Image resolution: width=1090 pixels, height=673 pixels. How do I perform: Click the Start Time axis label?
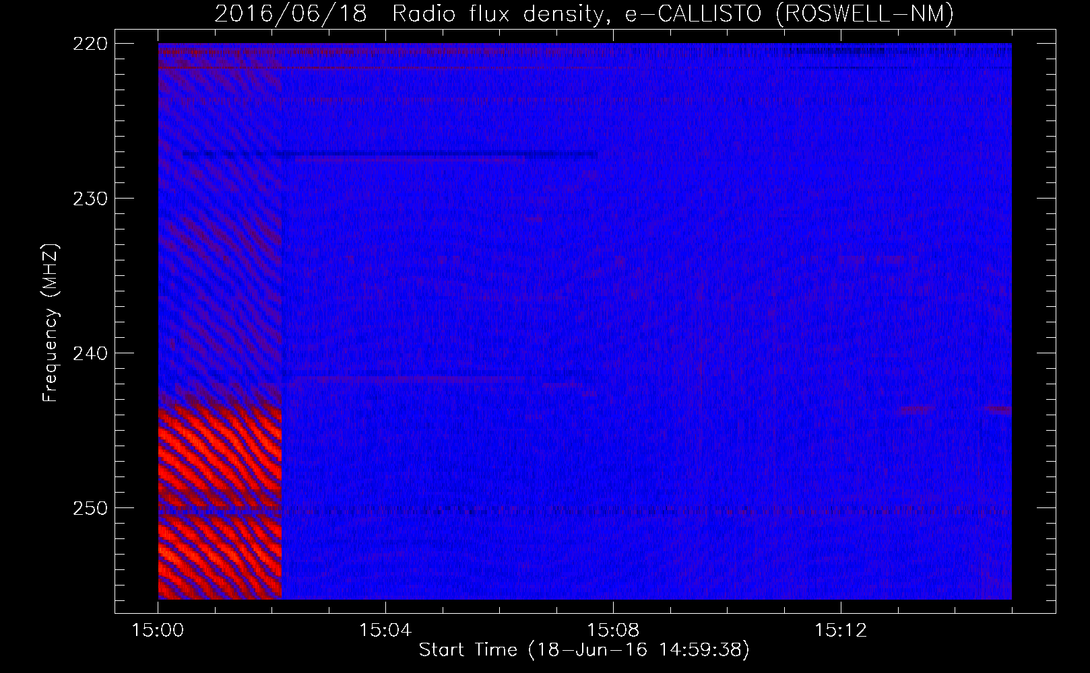point(584,650)
